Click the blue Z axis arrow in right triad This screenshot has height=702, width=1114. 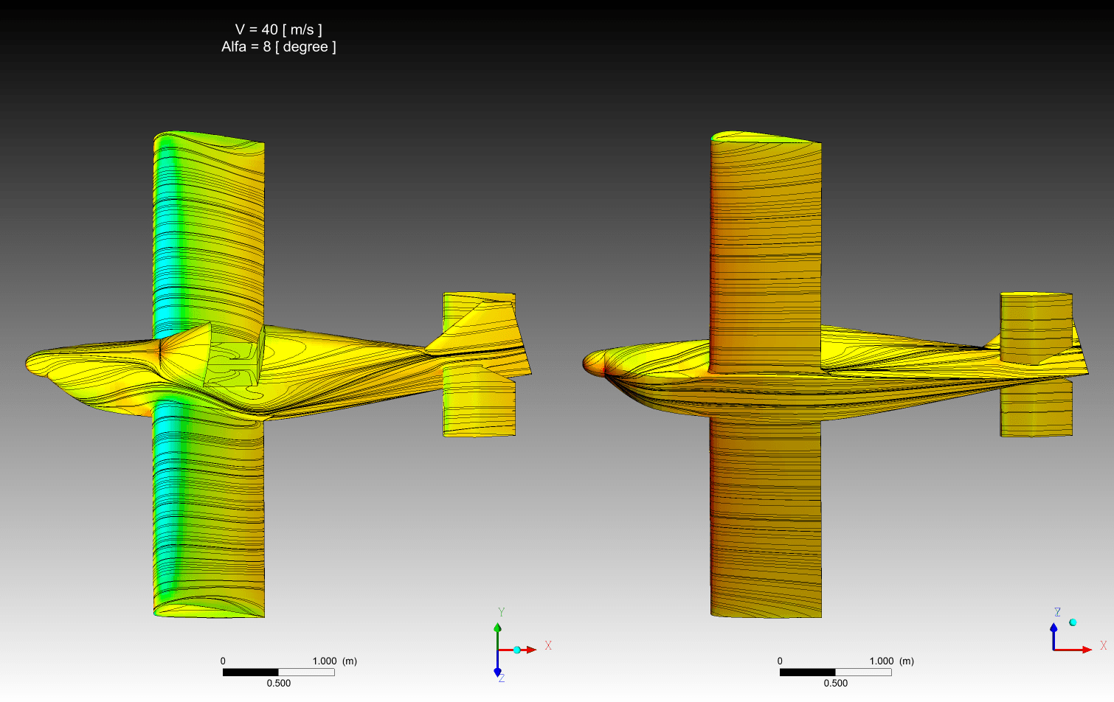tap(1054, 628)
